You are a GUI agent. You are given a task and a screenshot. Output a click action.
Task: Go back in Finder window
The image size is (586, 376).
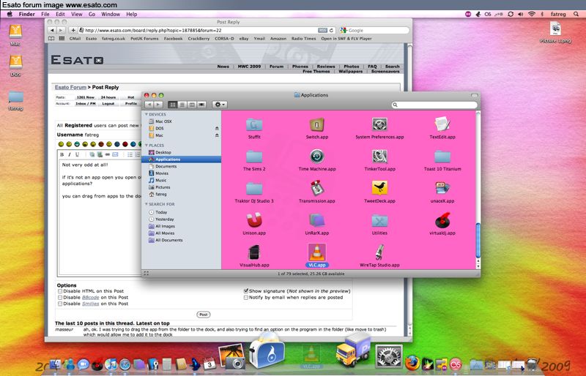[x=149, y=105]
